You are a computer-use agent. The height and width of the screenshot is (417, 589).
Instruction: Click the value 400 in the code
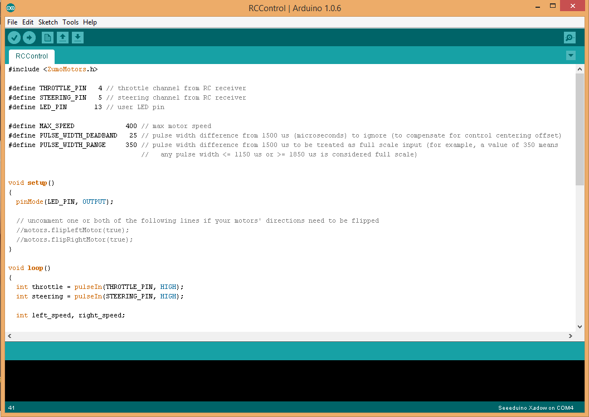[x=131, y=126]
